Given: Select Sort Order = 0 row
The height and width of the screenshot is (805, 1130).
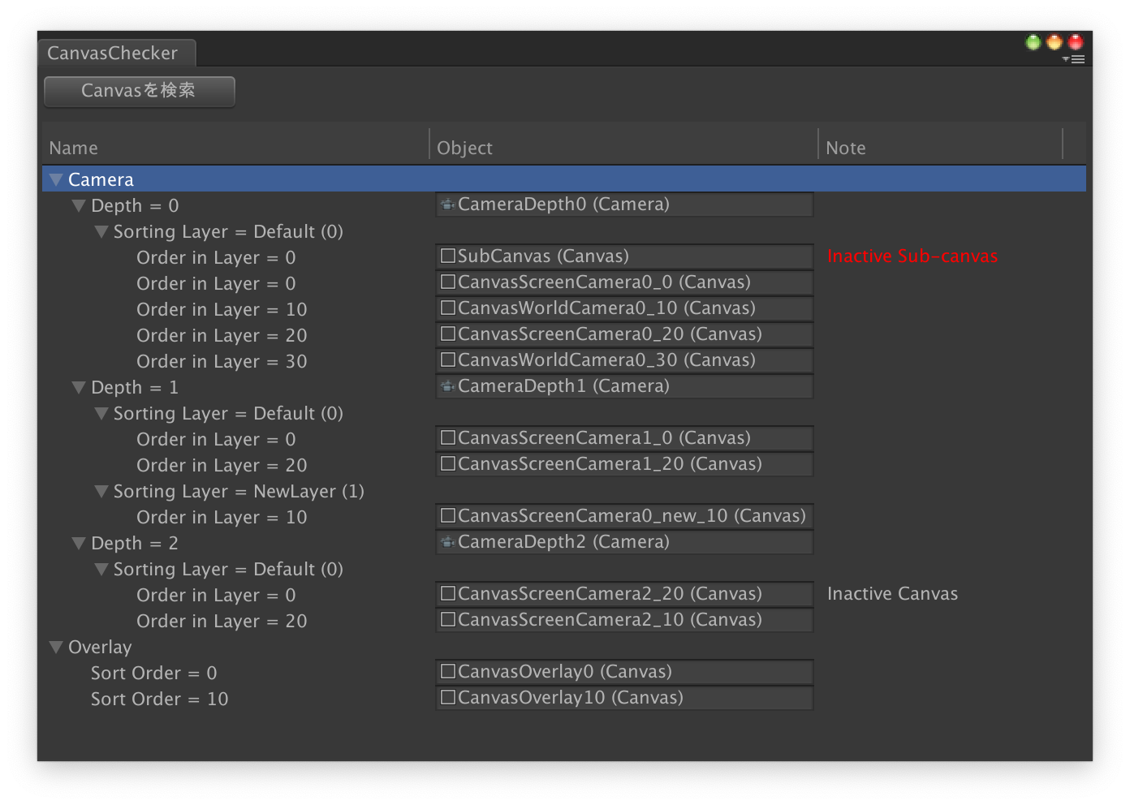Looking at the screenshot, I should (153, 673).
